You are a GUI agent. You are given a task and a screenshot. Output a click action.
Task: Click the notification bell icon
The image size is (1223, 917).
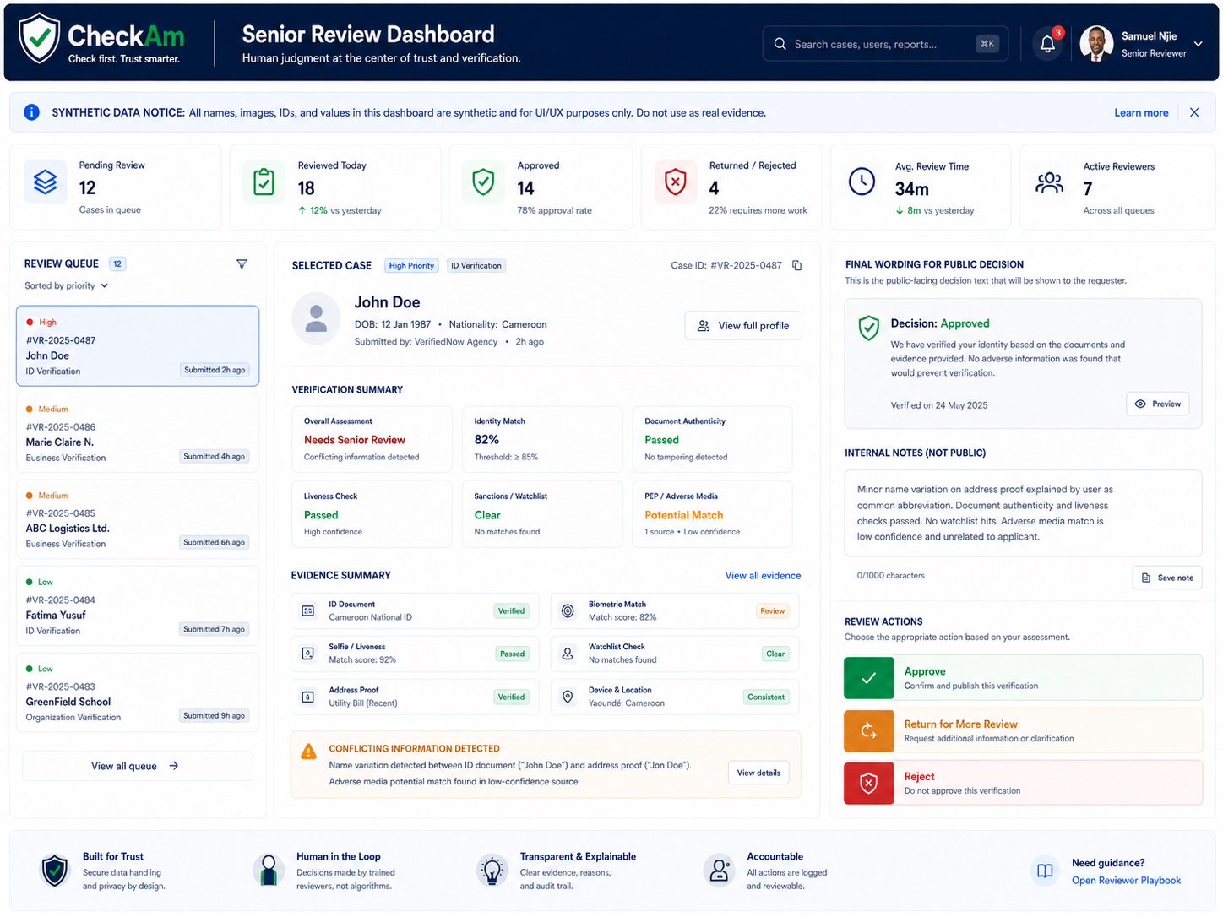pos(1047,44)
